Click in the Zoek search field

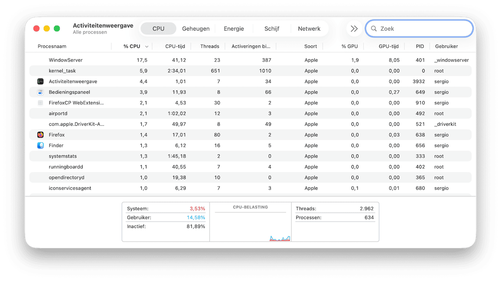tap(424, 29)
